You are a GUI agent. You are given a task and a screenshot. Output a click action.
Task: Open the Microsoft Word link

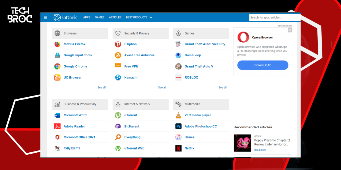pos(75,115)
